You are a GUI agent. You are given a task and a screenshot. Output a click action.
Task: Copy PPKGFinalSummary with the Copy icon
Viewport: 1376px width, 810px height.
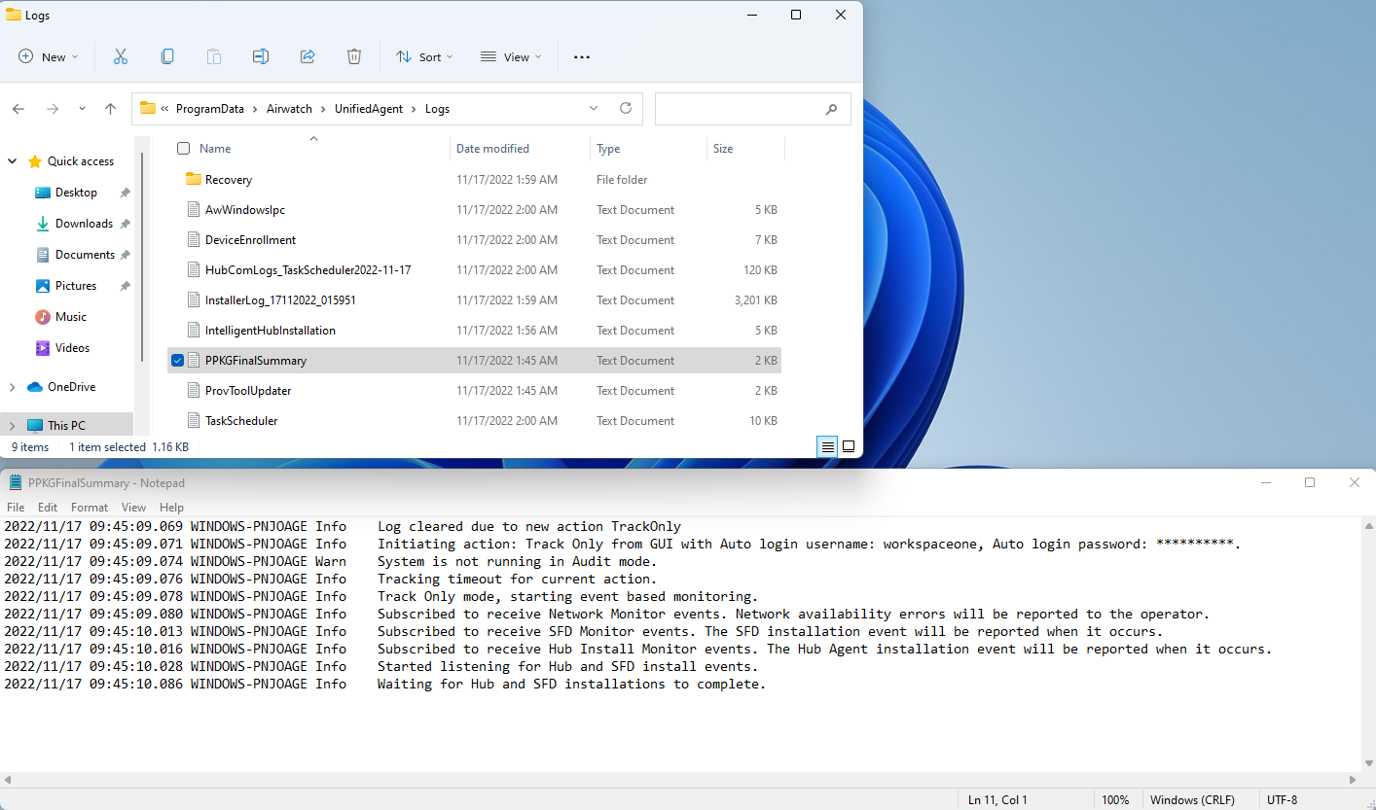[x=167, y=56]
